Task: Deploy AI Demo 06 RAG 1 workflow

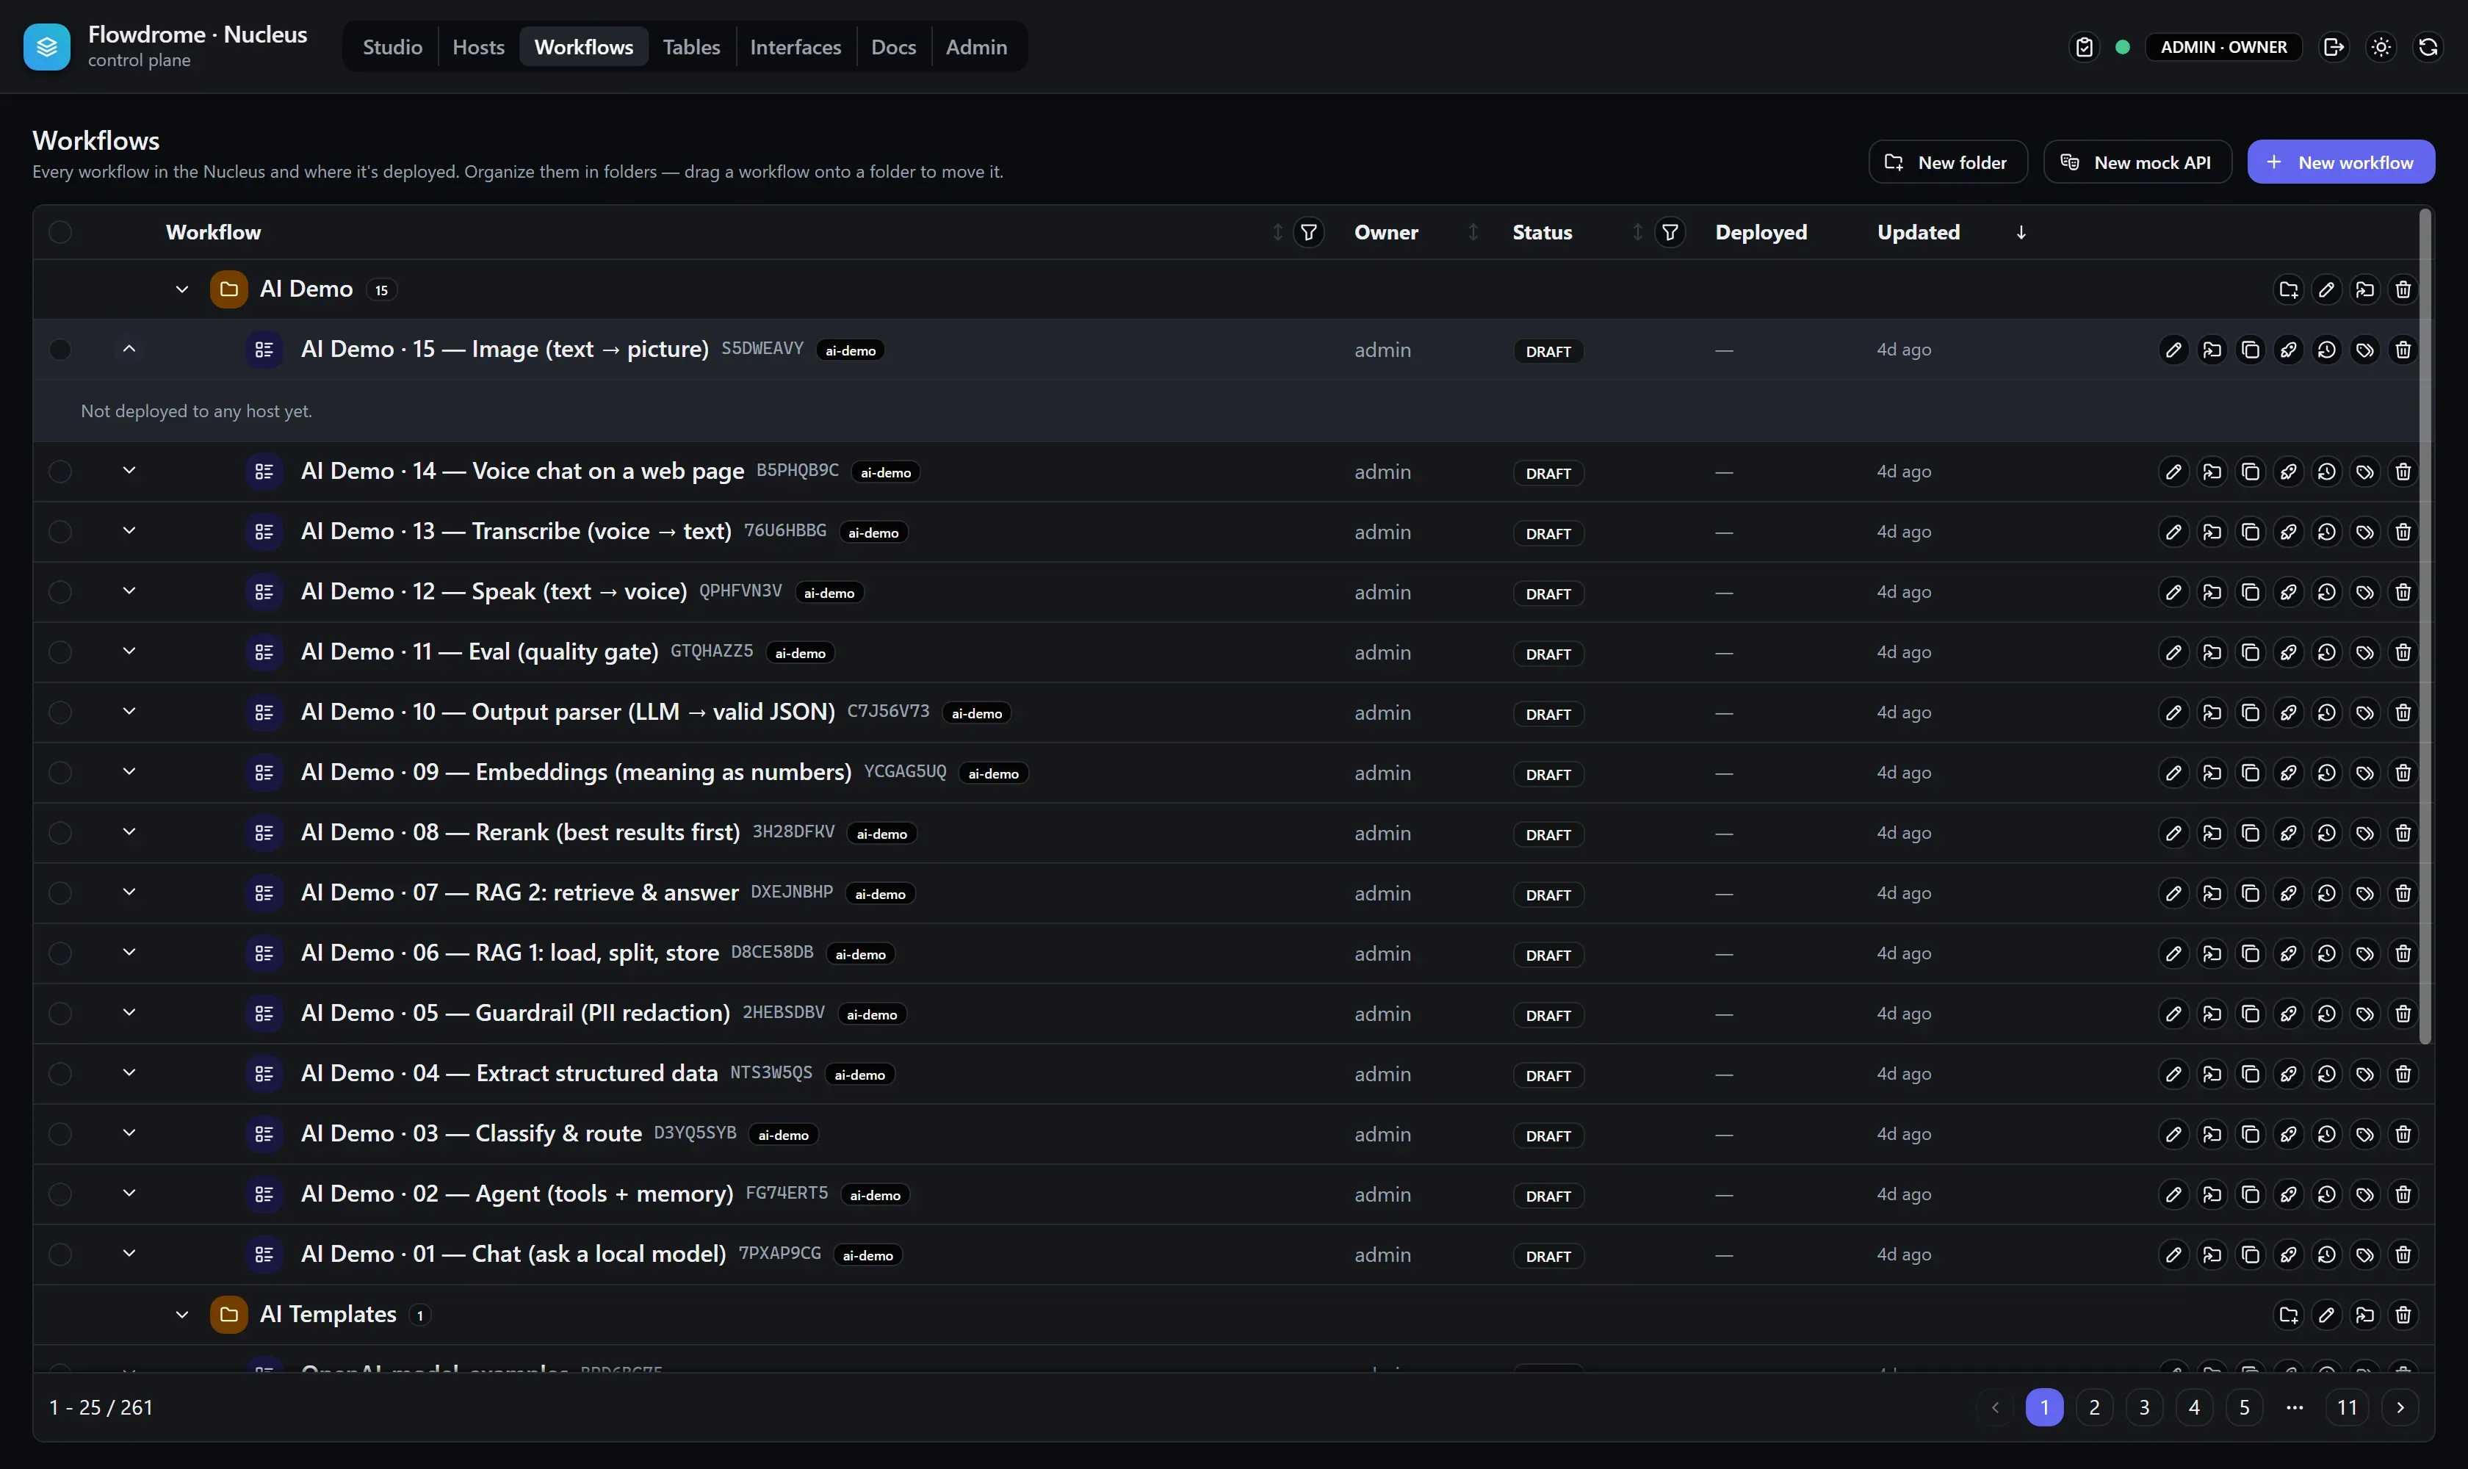Action: click(2288, 953)
